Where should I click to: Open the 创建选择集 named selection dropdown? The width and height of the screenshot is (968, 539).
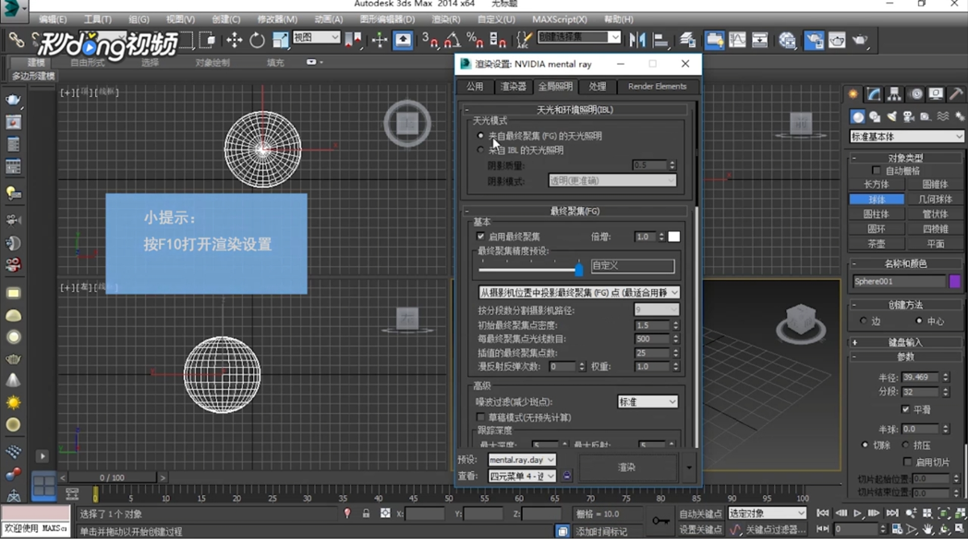[x=579, y=37]
